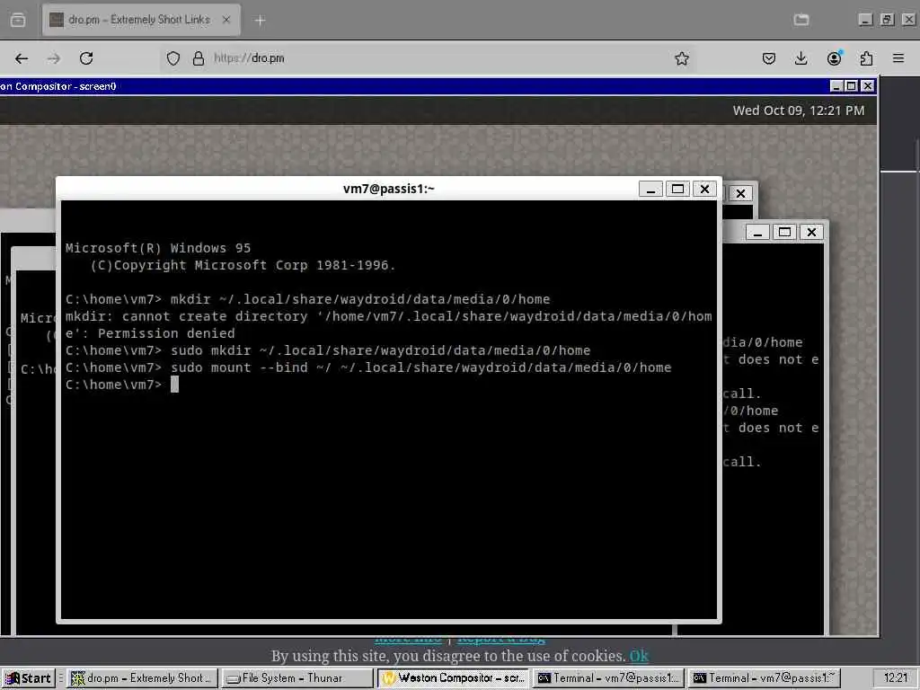920x690 pixels.
Task: Click the folder icon in browser title bar
Action: [801, 20]
